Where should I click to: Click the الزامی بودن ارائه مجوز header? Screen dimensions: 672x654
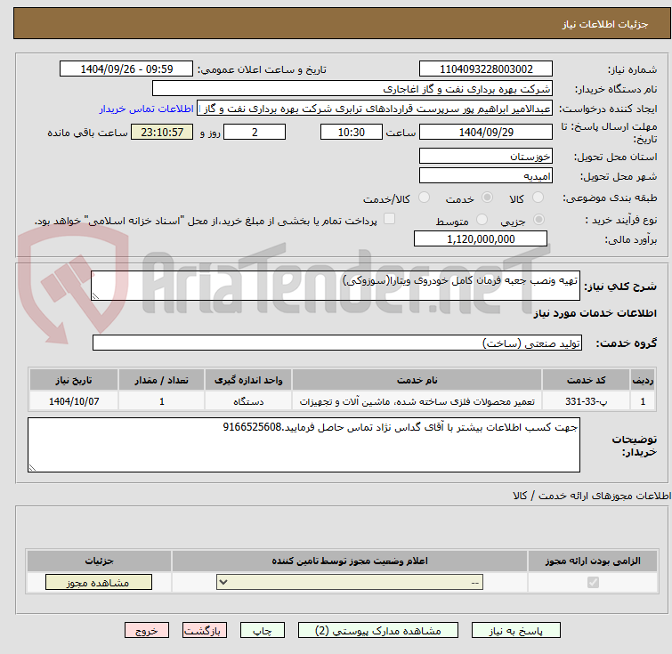593,561
